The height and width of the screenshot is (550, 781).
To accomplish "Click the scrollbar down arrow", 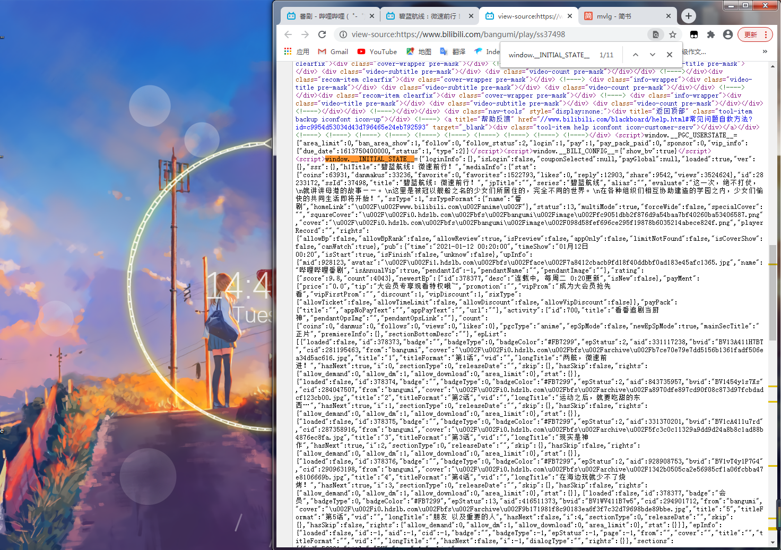I will point(773,543).
